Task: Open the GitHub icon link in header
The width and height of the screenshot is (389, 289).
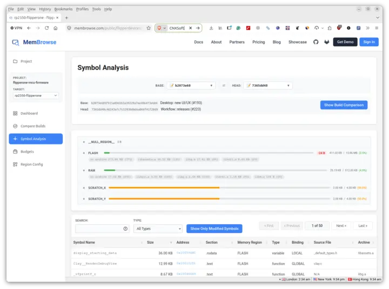Action: pos(316,42)
